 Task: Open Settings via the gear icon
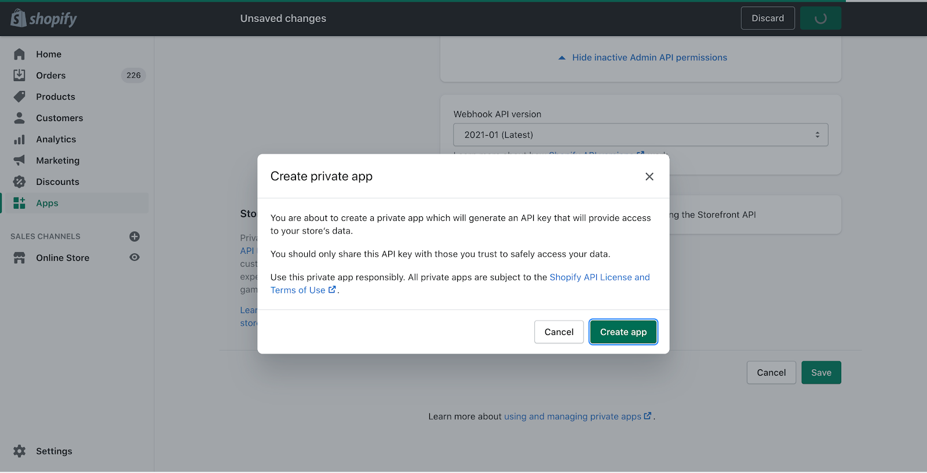(x=19, y=451)
